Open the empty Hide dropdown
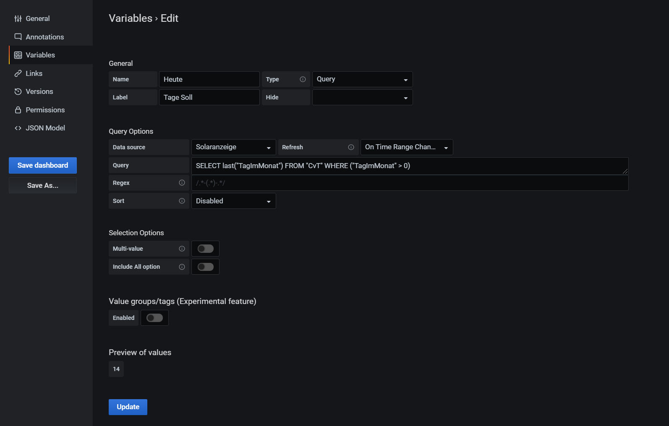This screenshot has width=669, height=426. pyautogui.click(x=362, y=97)
